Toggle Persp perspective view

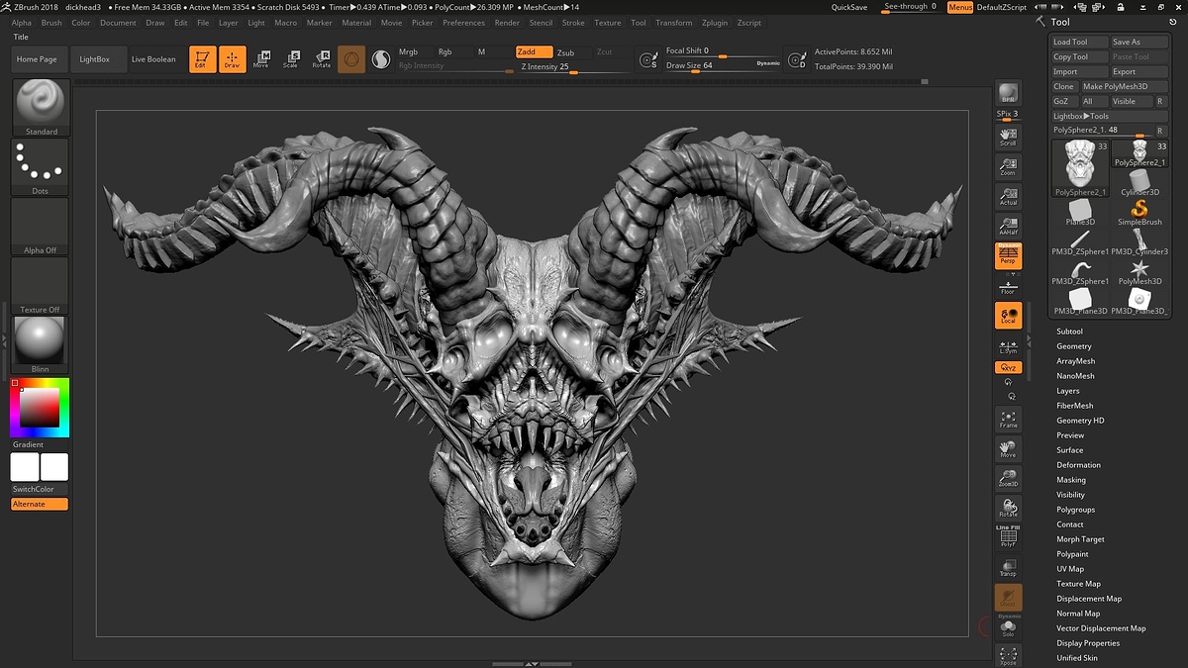[1008, 255]
